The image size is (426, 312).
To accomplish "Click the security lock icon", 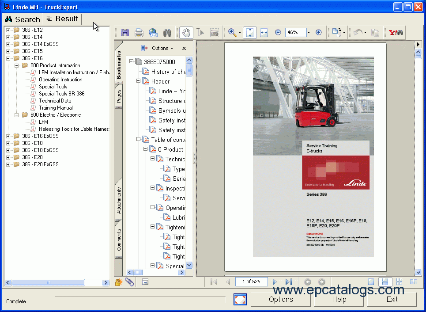I will tap(118, 282).
